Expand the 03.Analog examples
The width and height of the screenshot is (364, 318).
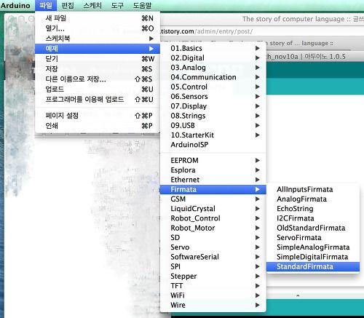pyautogui.click(x=213, y=68)
